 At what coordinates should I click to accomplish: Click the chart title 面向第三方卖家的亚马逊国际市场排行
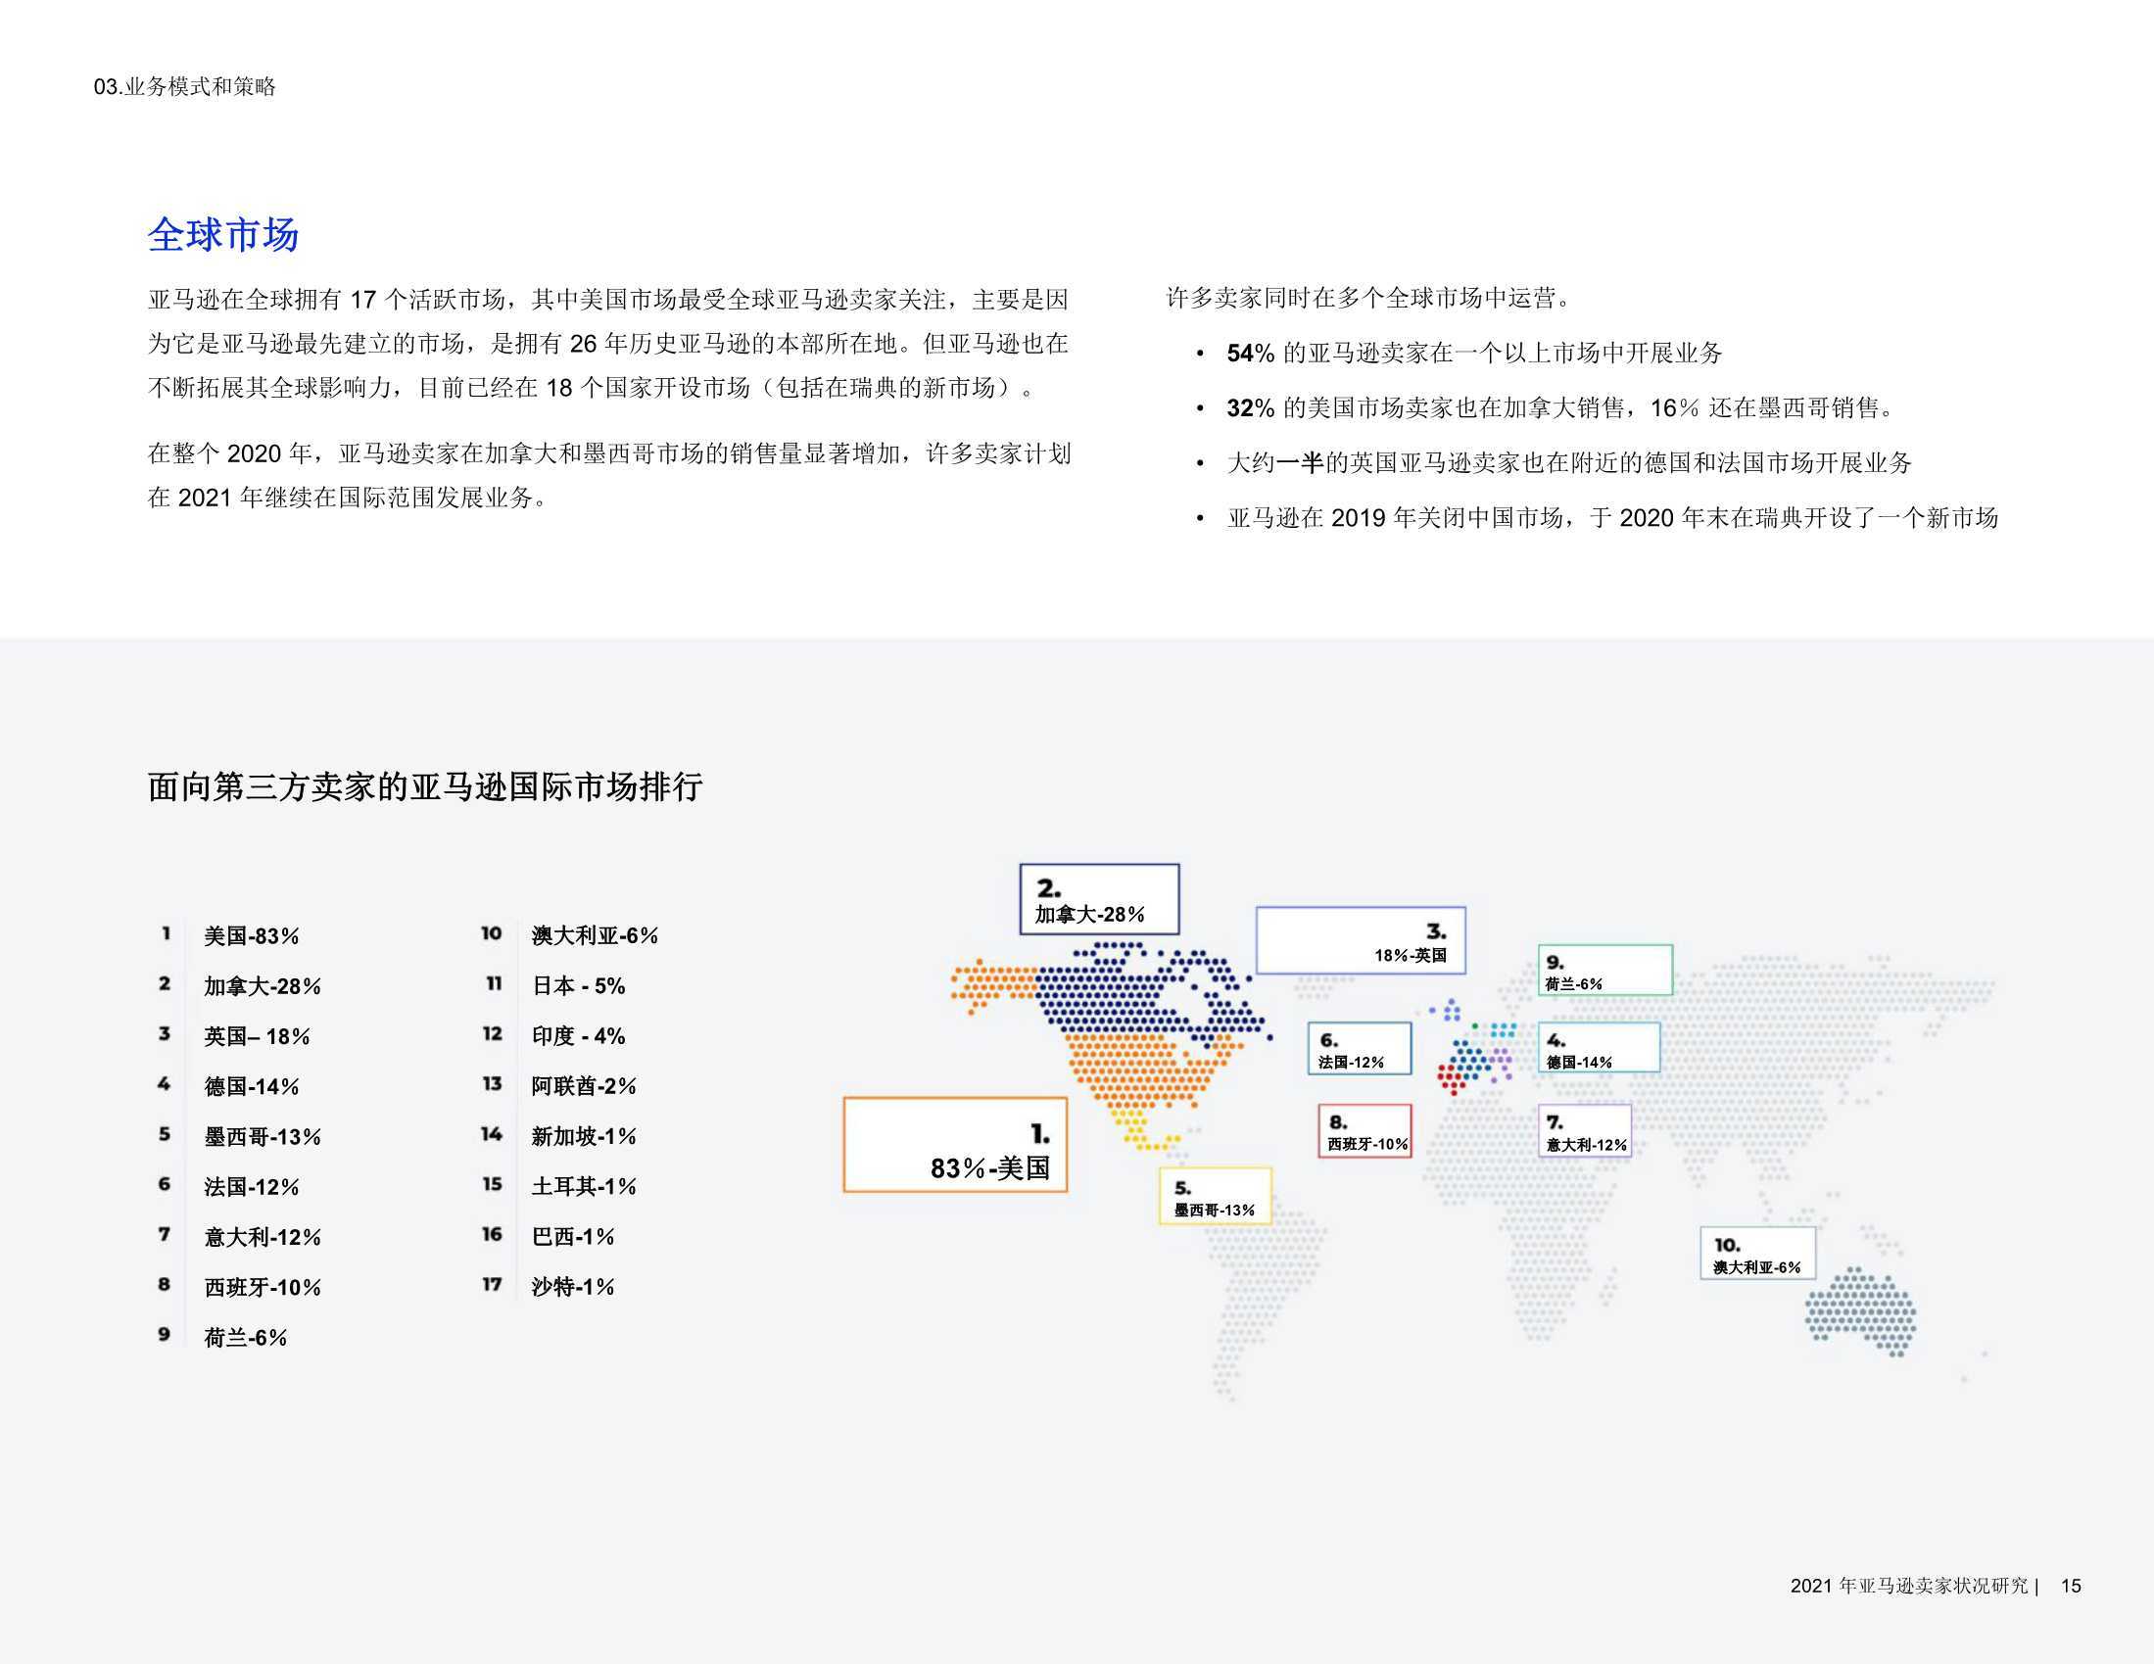tap(425, 786)
